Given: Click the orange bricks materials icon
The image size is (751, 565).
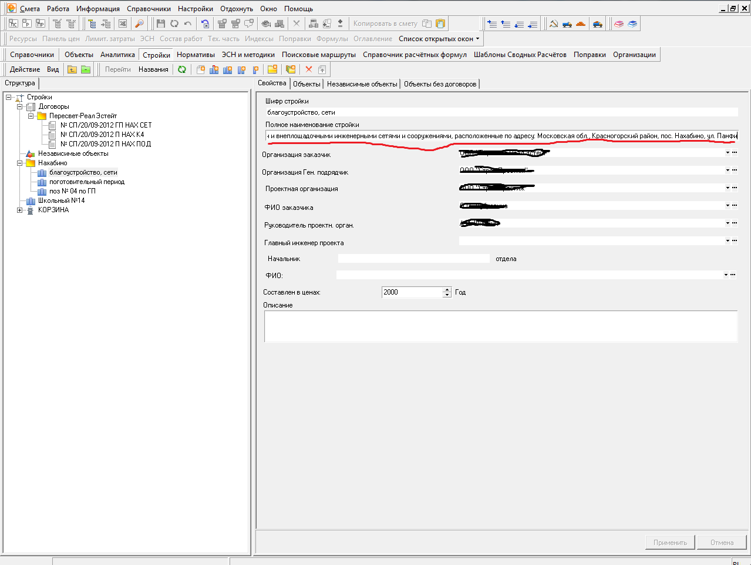Looking at the screenshot, I should click(x=580, y=24).
